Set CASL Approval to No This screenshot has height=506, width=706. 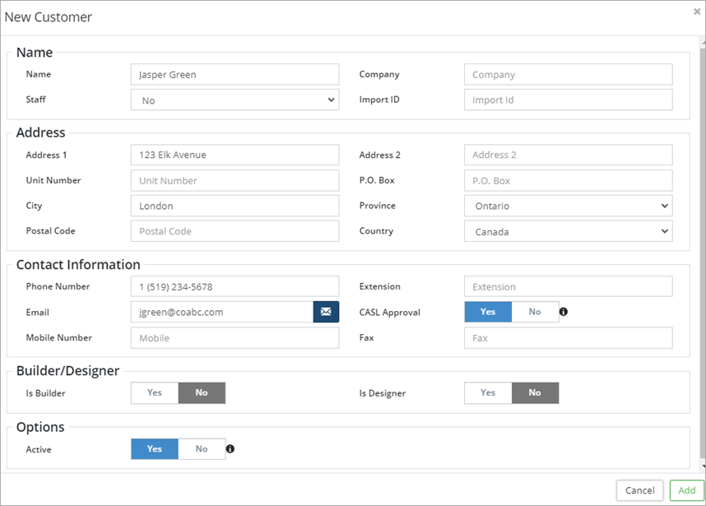point(535,312)
